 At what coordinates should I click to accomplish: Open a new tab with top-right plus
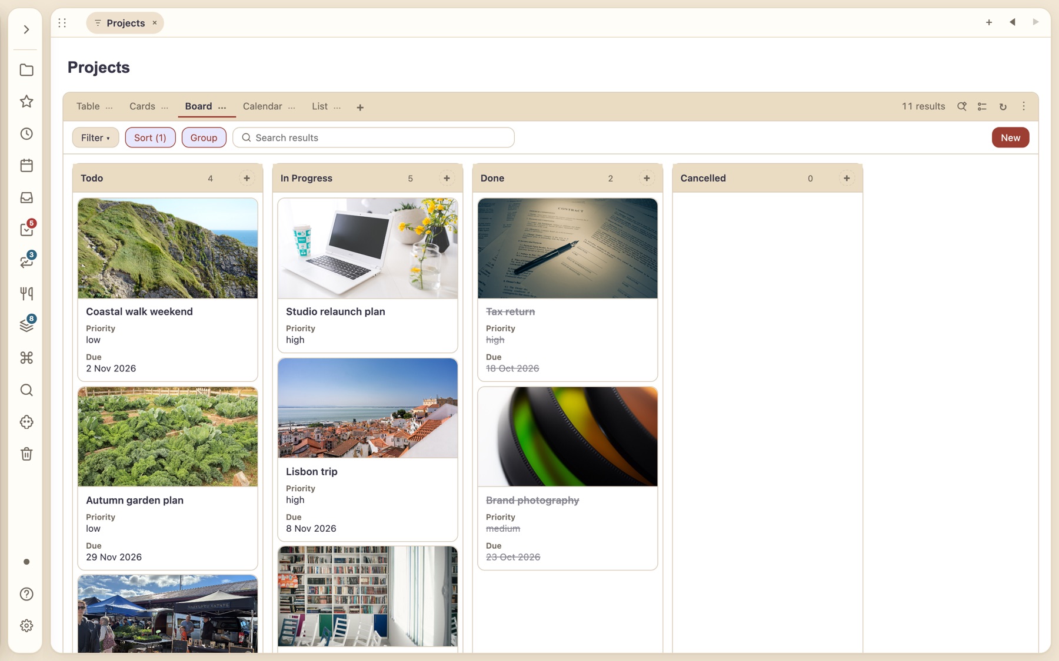tap(989, 22)
